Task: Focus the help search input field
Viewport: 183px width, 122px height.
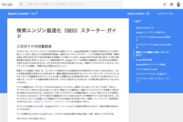Action: point(70,4)
